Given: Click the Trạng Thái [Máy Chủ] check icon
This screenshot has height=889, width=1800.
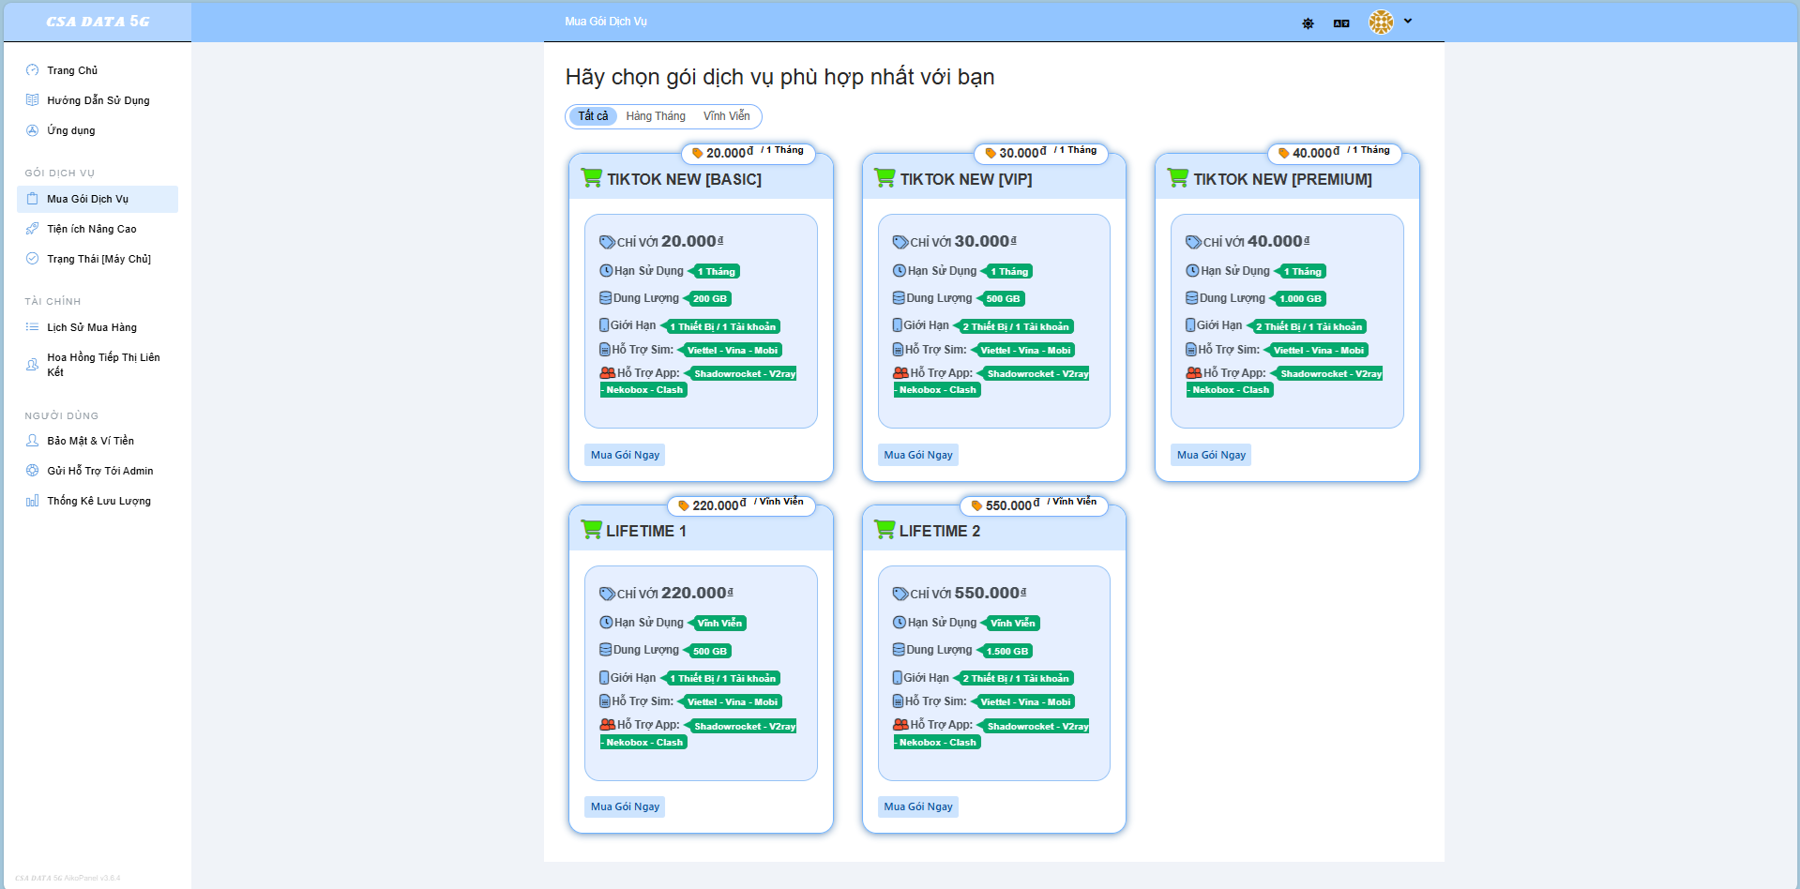Looking at the screenshot, I should click(x=33, y=259).
